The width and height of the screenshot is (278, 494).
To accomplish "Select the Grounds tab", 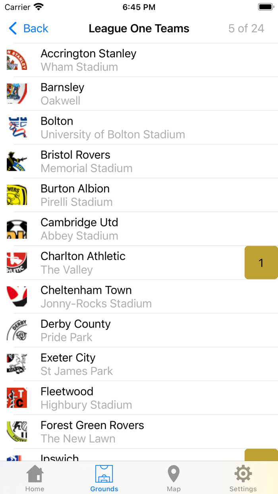I will click(x=104, y=478).
